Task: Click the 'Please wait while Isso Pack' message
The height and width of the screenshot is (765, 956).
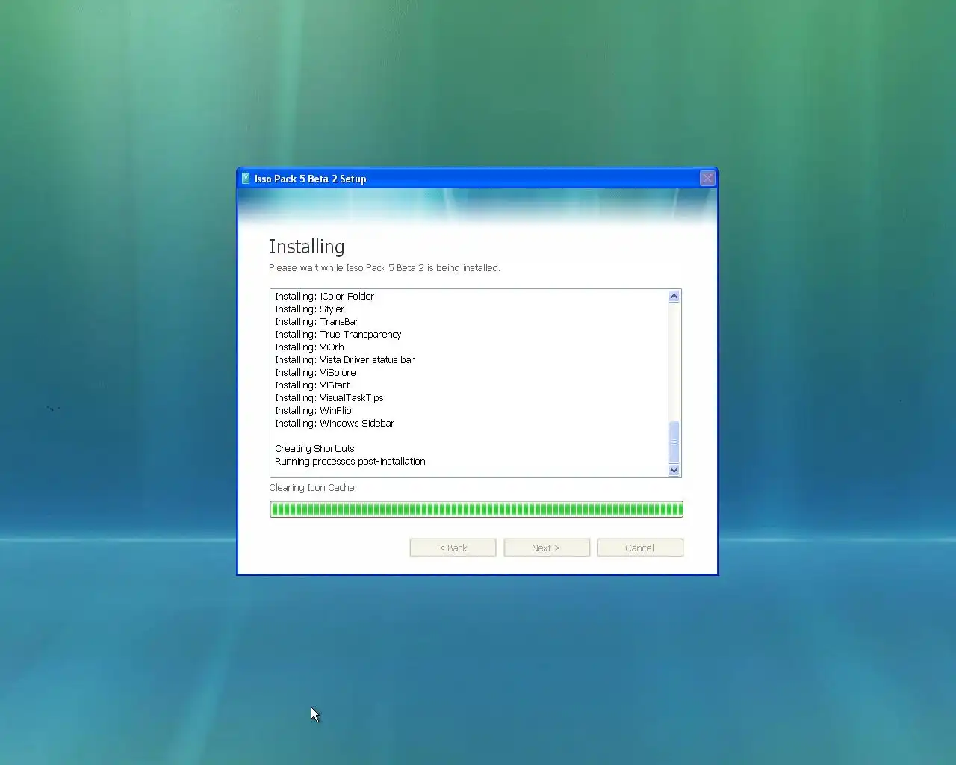Action: pos(385,268)
